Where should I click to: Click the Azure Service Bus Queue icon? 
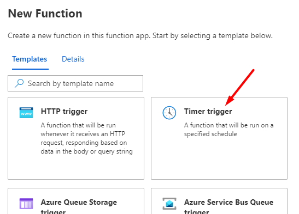[169, 204]
